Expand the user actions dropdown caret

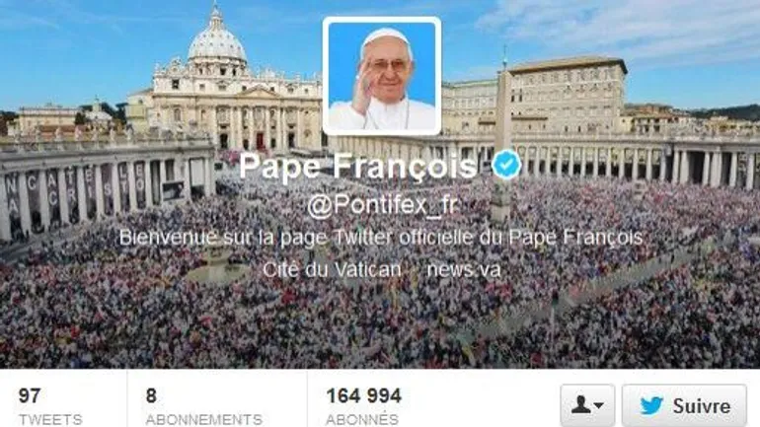598,405
